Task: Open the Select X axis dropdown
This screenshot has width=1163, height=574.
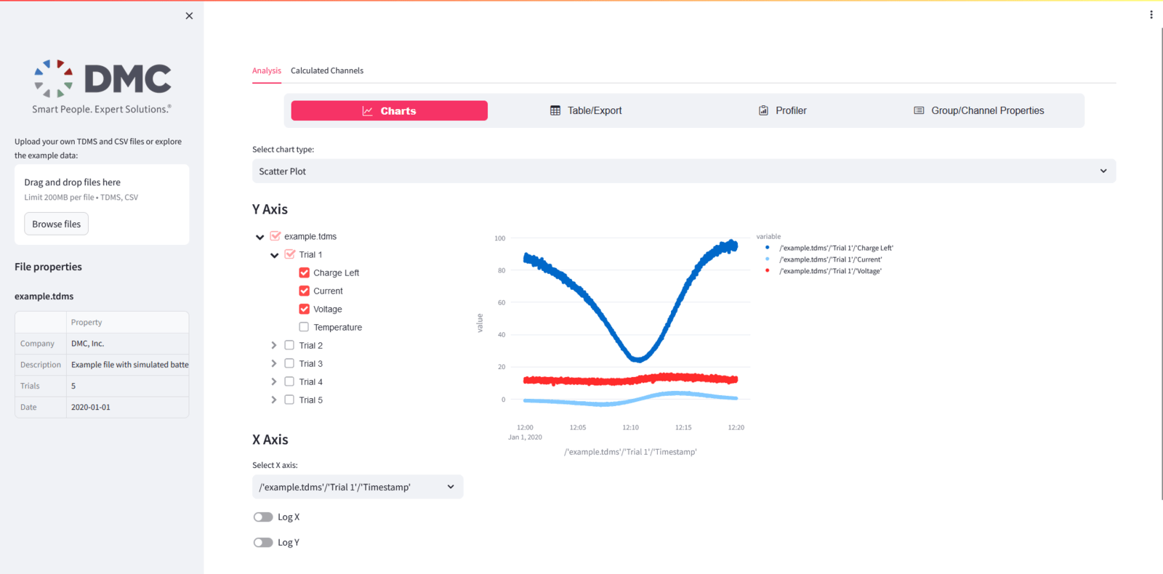Action: pyautogui.click(x=357, y=487)
